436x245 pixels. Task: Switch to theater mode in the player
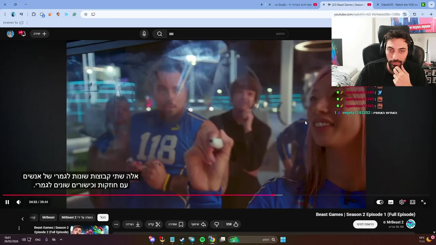tap(412, 202)
